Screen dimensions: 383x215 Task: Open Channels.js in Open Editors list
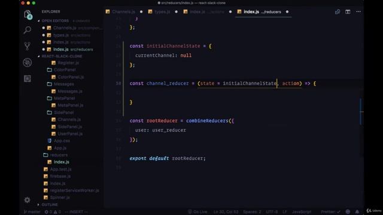pos(65,28)
